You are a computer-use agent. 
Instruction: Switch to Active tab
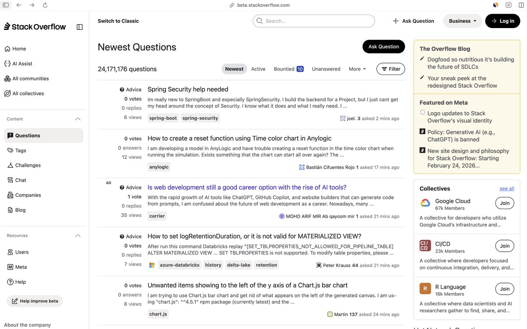coord(258,69)
